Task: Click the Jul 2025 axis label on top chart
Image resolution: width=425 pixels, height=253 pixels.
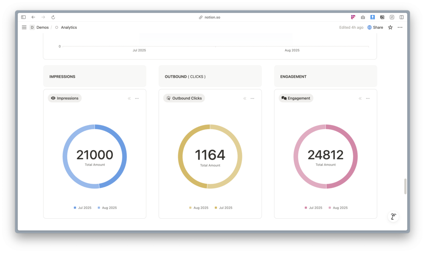Action: (x=139, y=50)
